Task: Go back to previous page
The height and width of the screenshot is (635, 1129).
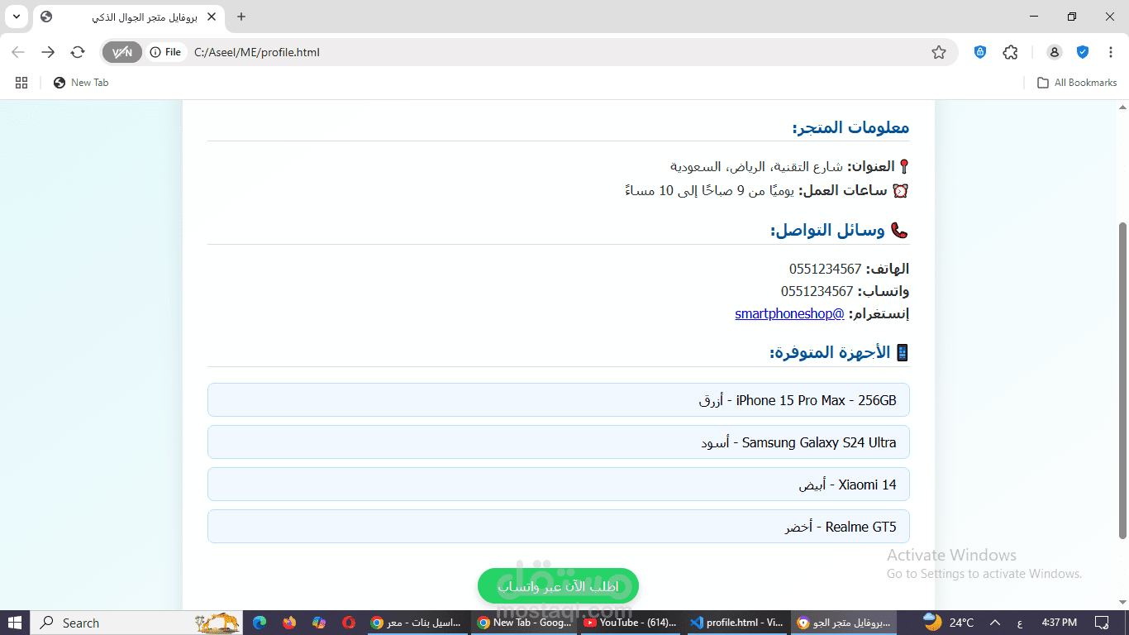Action: tap(18, 52)
